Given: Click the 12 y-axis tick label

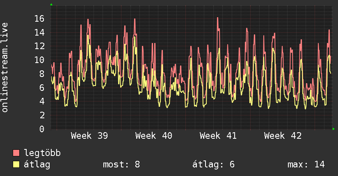Looking at the screenshot, I should pyautogui.click(x=39, y=46).
